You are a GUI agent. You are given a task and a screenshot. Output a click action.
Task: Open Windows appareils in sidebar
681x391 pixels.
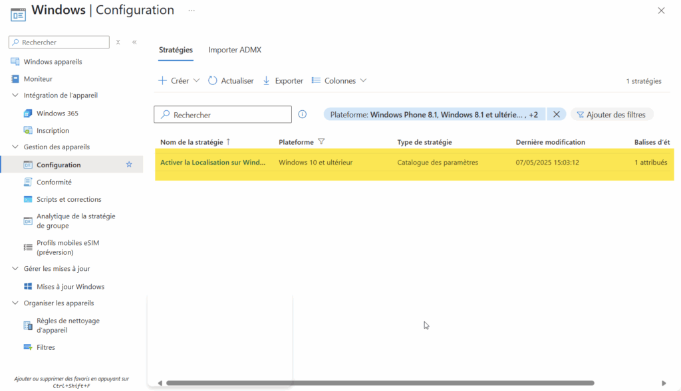[53, 62]
